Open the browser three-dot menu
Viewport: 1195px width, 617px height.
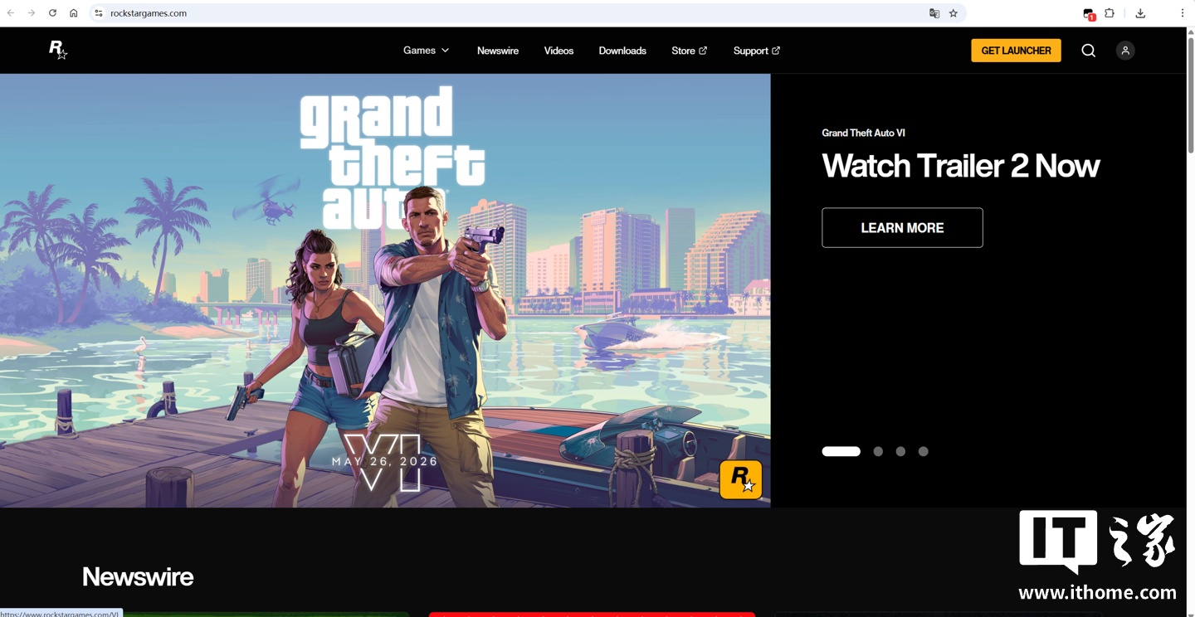click(x=1183, y=13)
